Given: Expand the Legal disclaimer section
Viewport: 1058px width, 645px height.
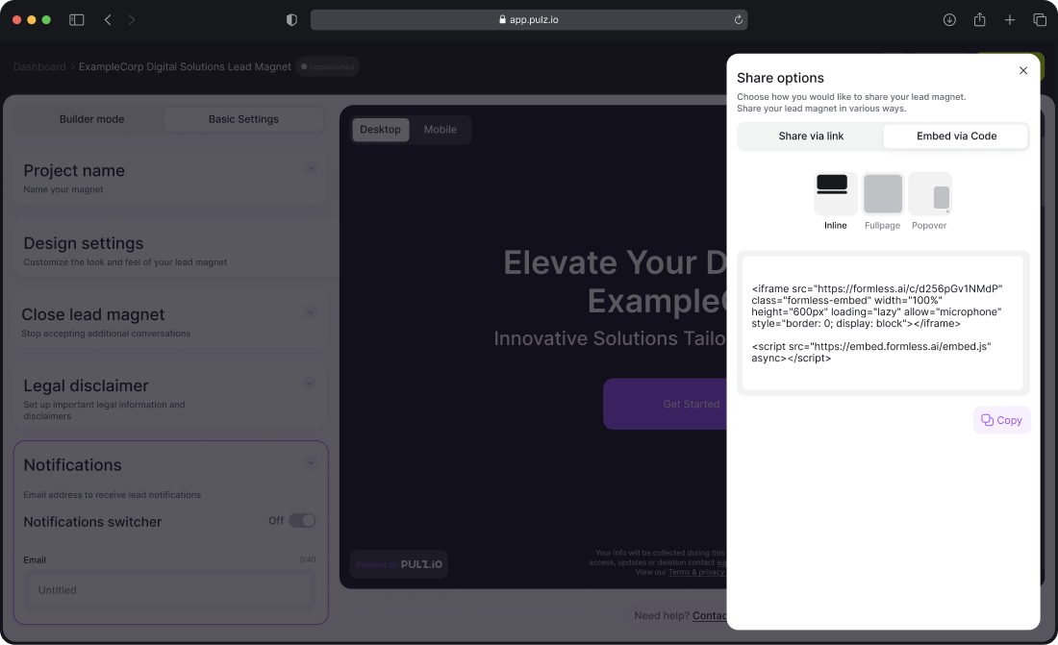Looking at the screenshot, I should click(309, 384).
